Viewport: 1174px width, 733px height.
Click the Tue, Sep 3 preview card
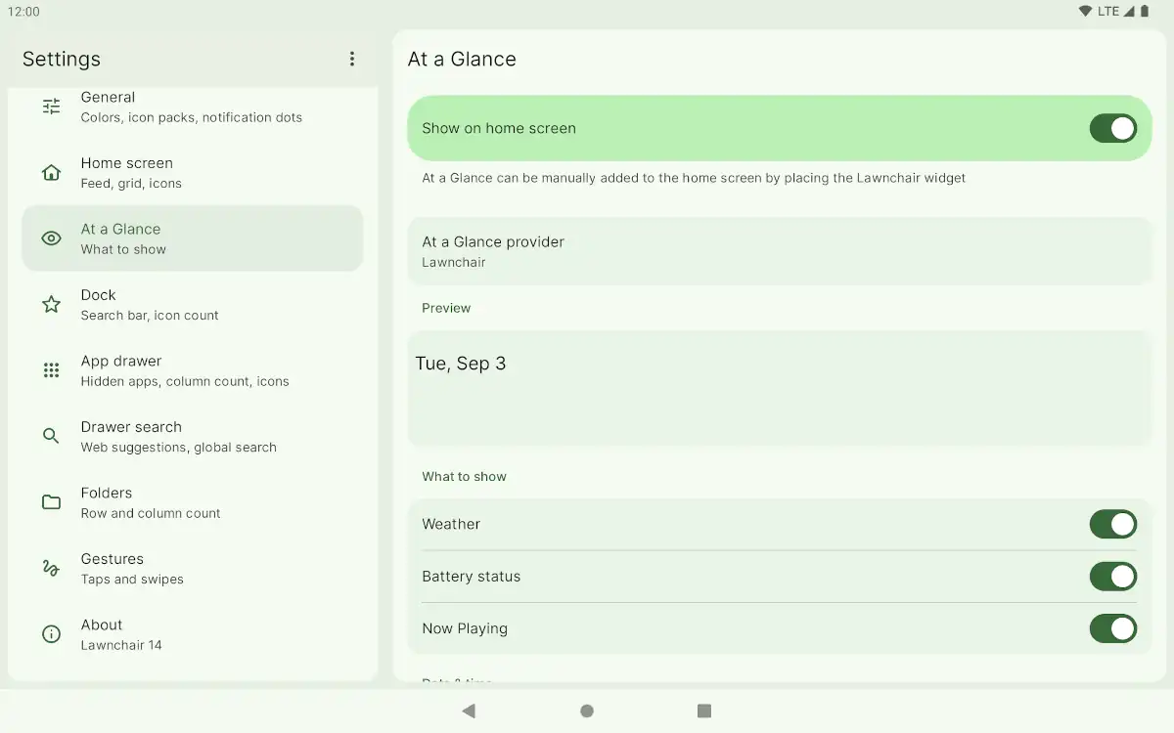(779, 388)
